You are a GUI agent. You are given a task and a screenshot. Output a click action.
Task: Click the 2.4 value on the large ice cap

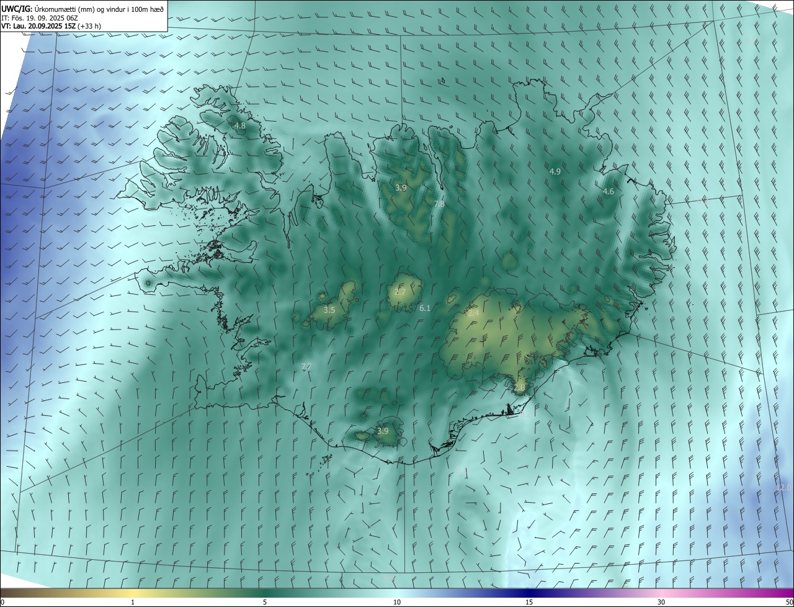pyautogui.click(x=473, y=313)
